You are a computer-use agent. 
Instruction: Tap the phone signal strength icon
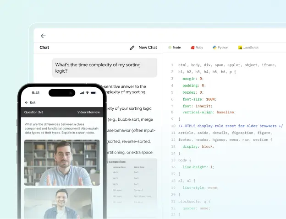(82, 93)
